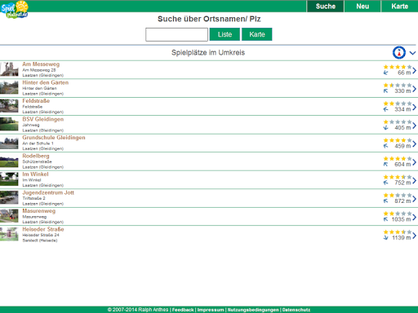The image size is (418, 313).
Task: Open the Karte tab in header
Action: click(x=399, y=7)
